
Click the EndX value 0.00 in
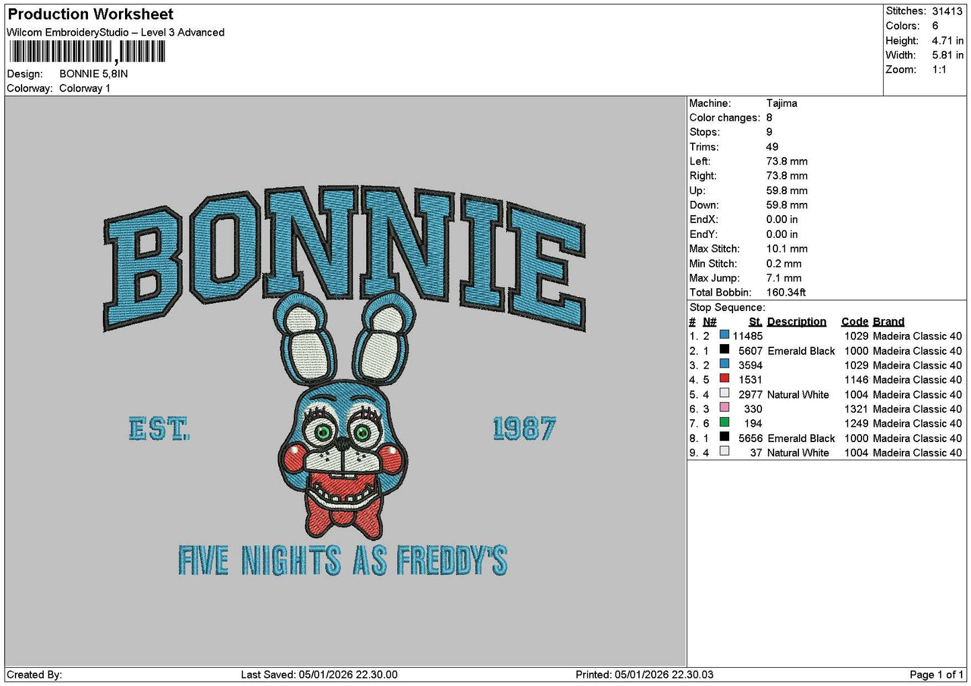(x=782, y=220)
